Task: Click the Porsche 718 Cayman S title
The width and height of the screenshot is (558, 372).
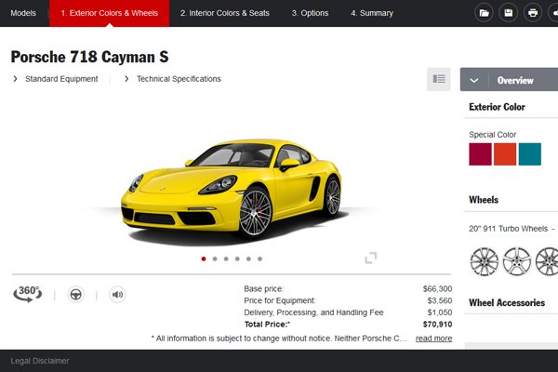Action: click(x=89, y=57)
